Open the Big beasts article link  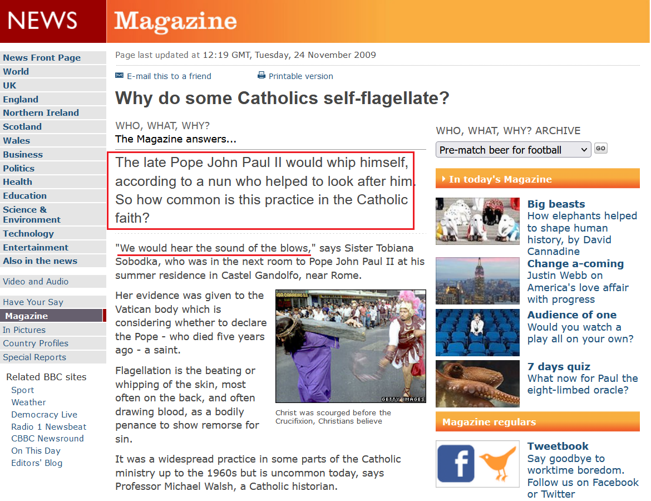[556, 204]
